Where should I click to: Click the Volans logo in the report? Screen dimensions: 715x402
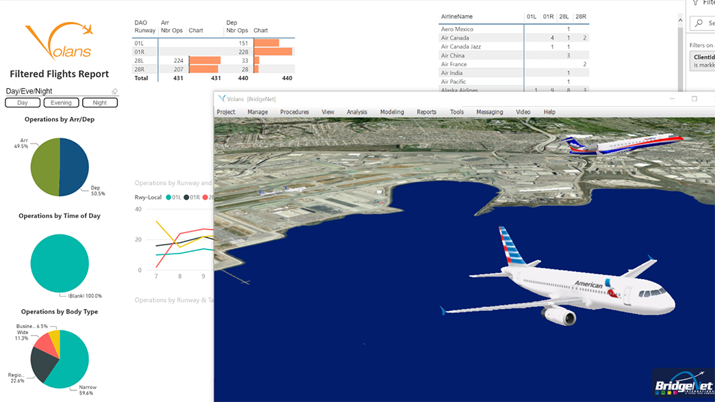tap(60, 42)
